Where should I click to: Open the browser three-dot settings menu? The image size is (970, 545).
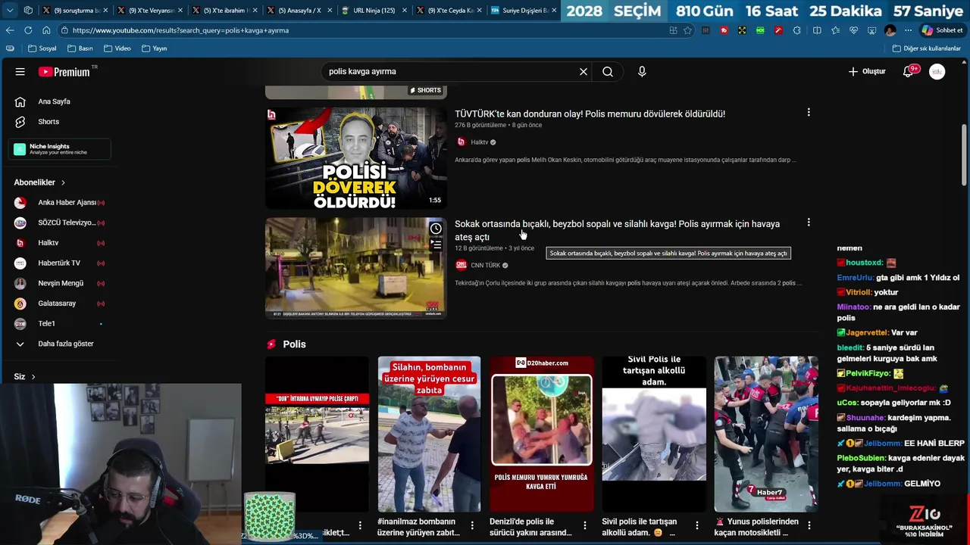point(908,30)
